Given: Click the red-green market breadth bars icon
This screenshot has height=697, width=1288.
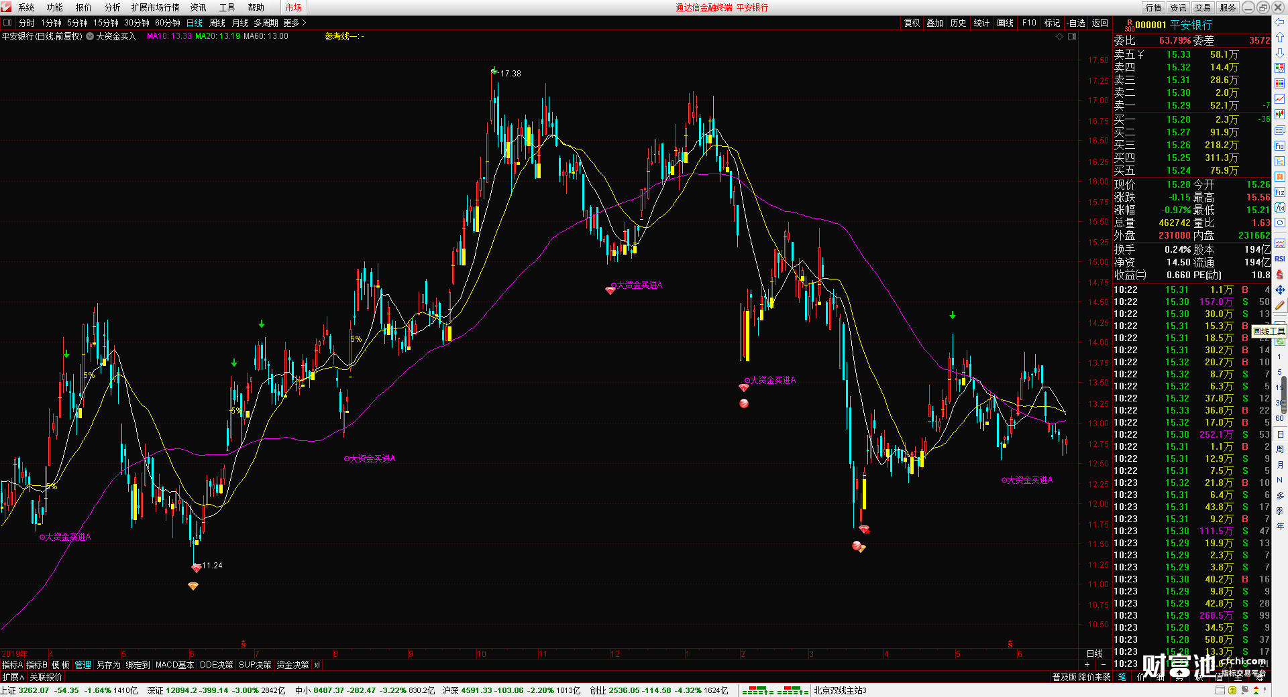Looking at the screenshot, I should (775, 690).
